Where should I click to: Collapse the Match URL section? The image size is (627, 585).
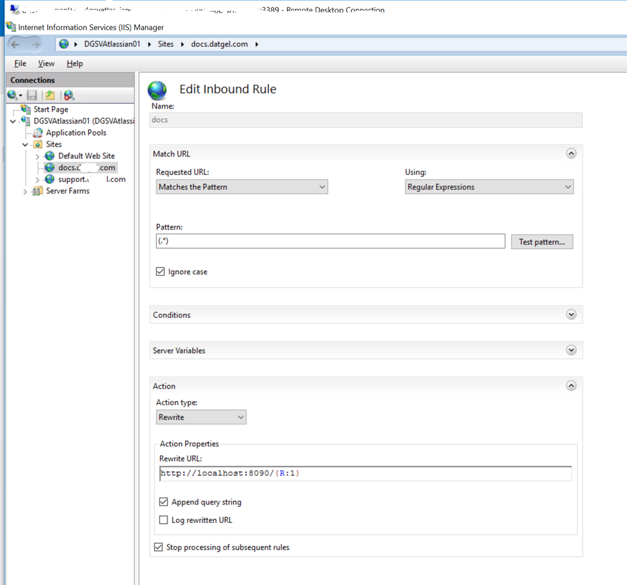571,154
